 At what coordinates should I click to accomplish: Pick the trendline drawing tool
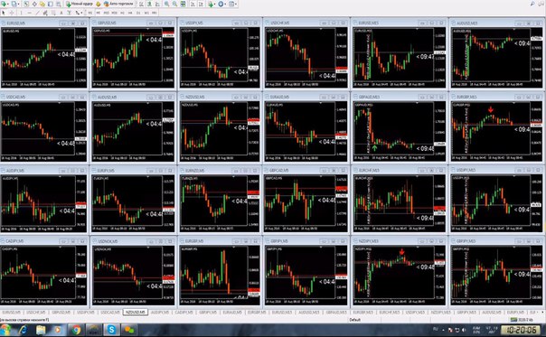(x=37, y=13)
